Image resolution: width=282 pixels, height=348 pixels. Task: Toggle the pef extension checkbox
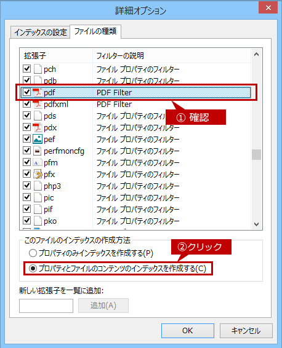click(26, 139)
